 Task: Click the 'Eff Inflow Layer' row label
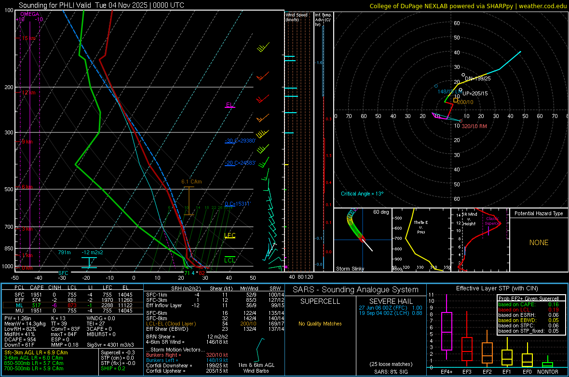[x=164, y=305]
